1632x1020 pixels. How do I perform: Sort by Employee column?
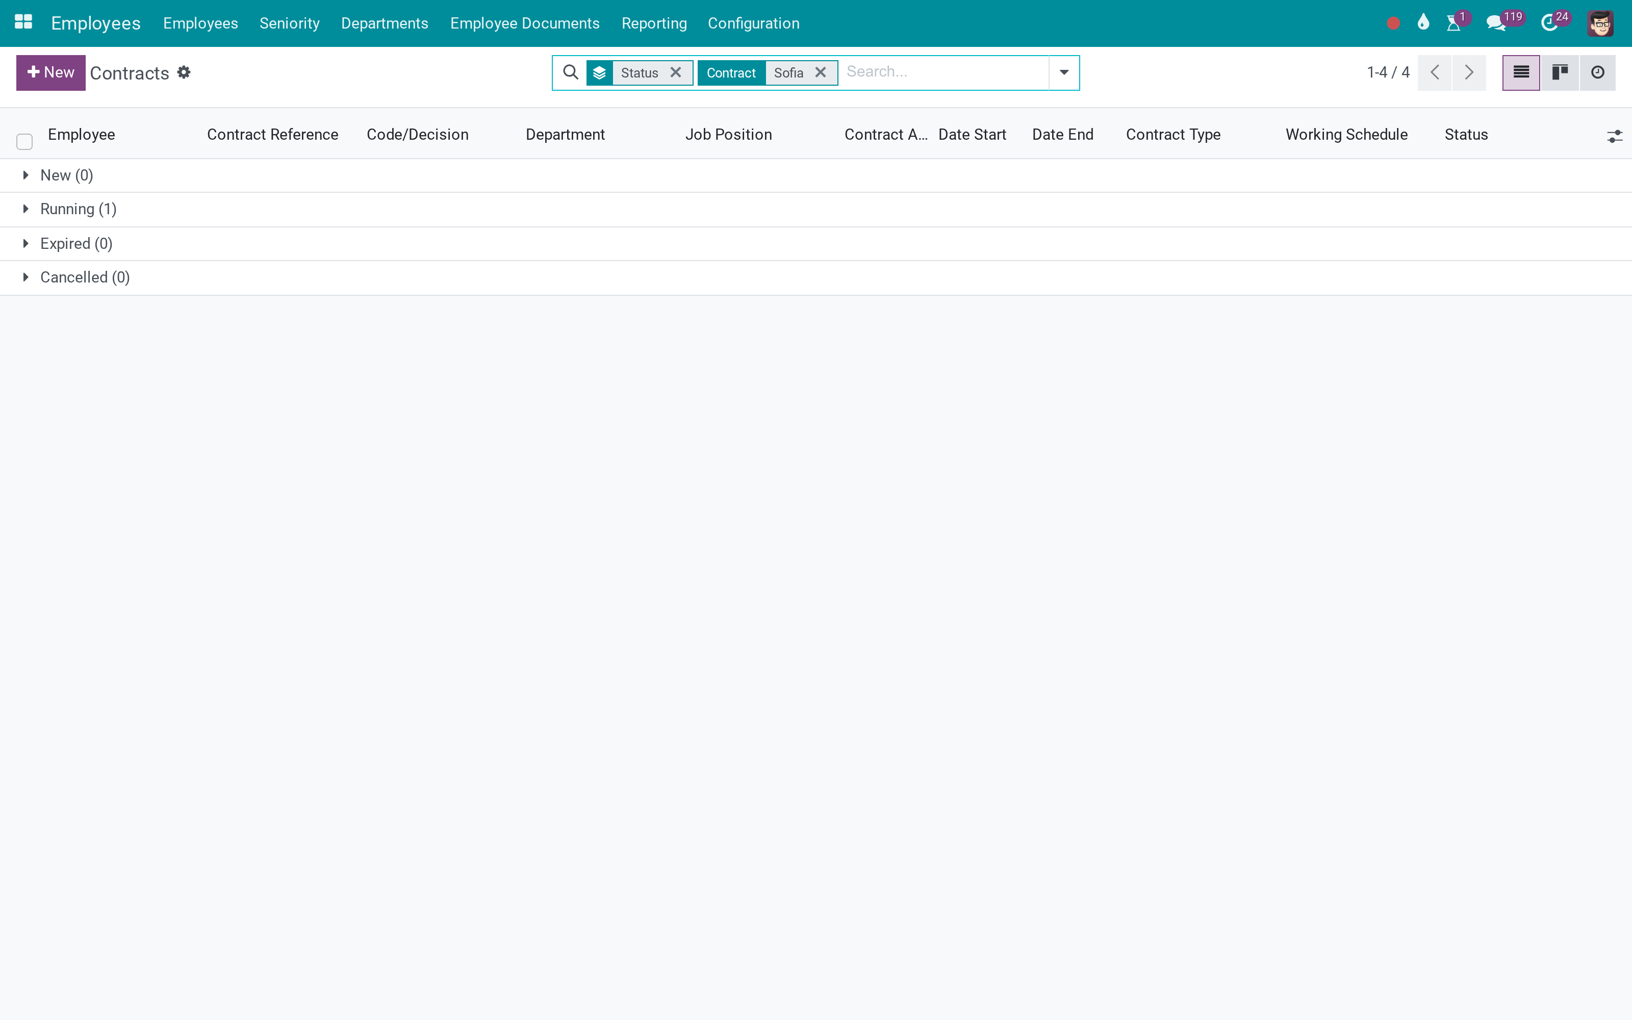click(x=82, y=134)
